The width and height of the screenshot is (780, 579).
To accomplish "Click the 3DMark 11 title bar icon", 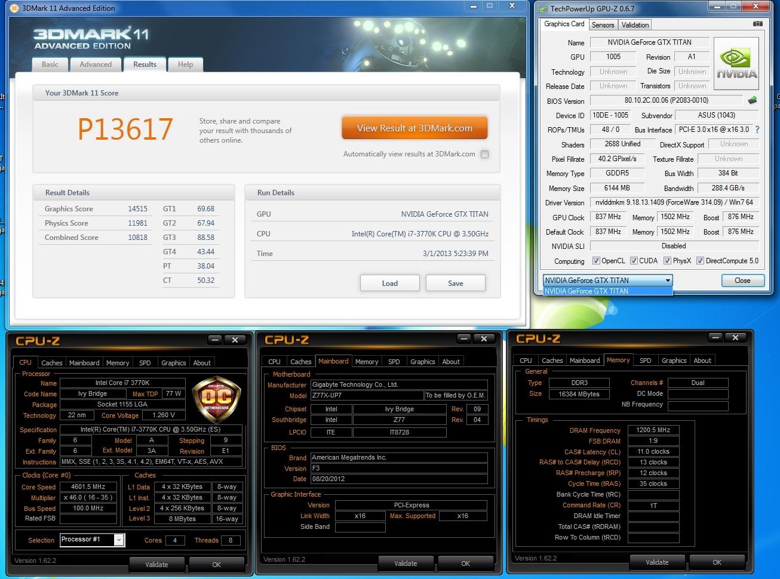I will [x=14, y=8].
